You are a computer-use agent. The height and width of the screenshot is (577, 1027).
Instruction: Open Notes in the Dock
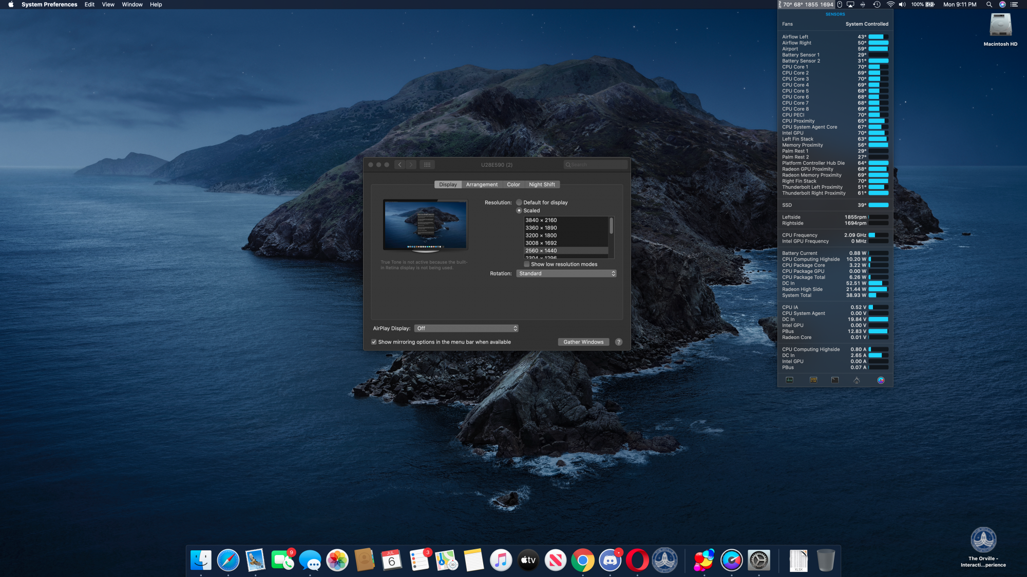pos(473,560)
